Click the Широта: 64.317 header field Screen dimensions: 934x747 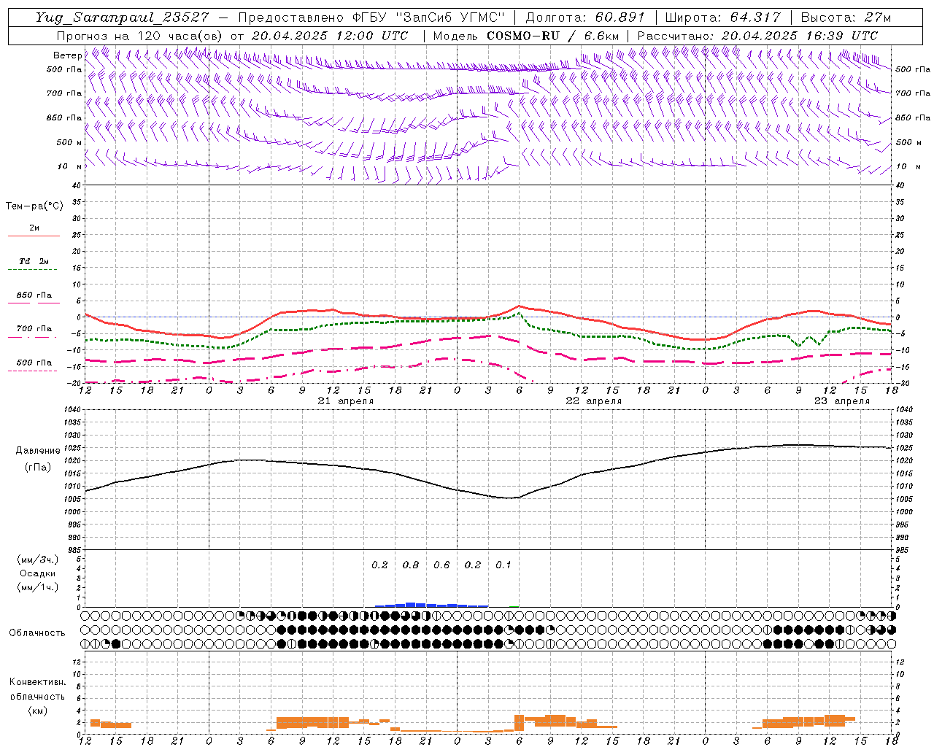[x=722, y=18]
